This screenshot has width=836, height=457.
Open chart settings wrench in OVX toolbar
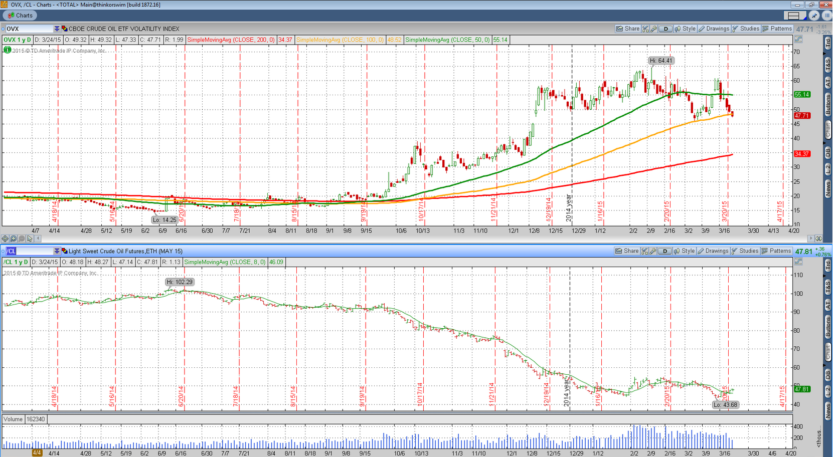pos(653,29)
